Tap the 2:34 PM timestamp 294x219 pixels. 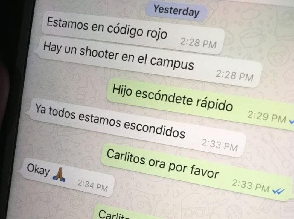pos(93,185)
